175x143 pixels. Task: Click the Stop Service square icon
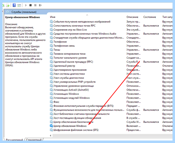pyautogui.click(x=30, y=5)
